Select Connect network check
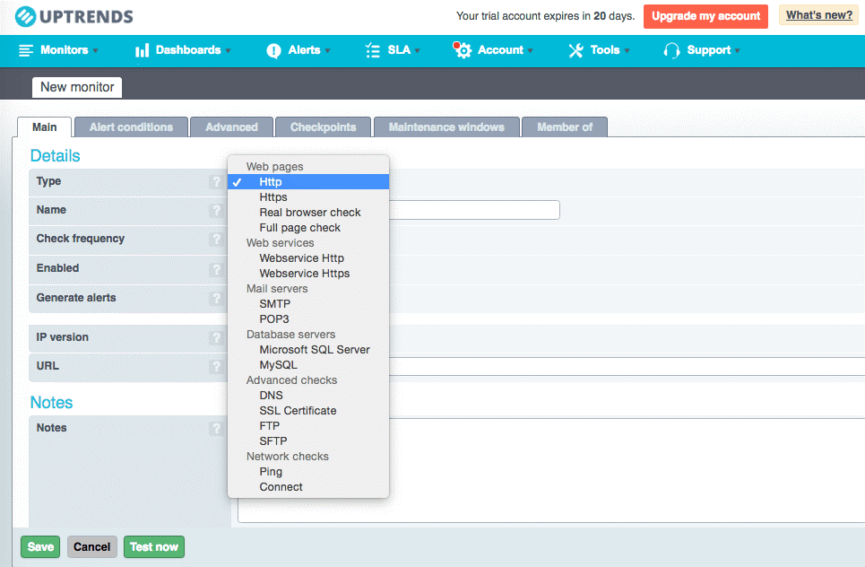The height and width of the screenshot is (567, 865). click(x=308, y=487)
